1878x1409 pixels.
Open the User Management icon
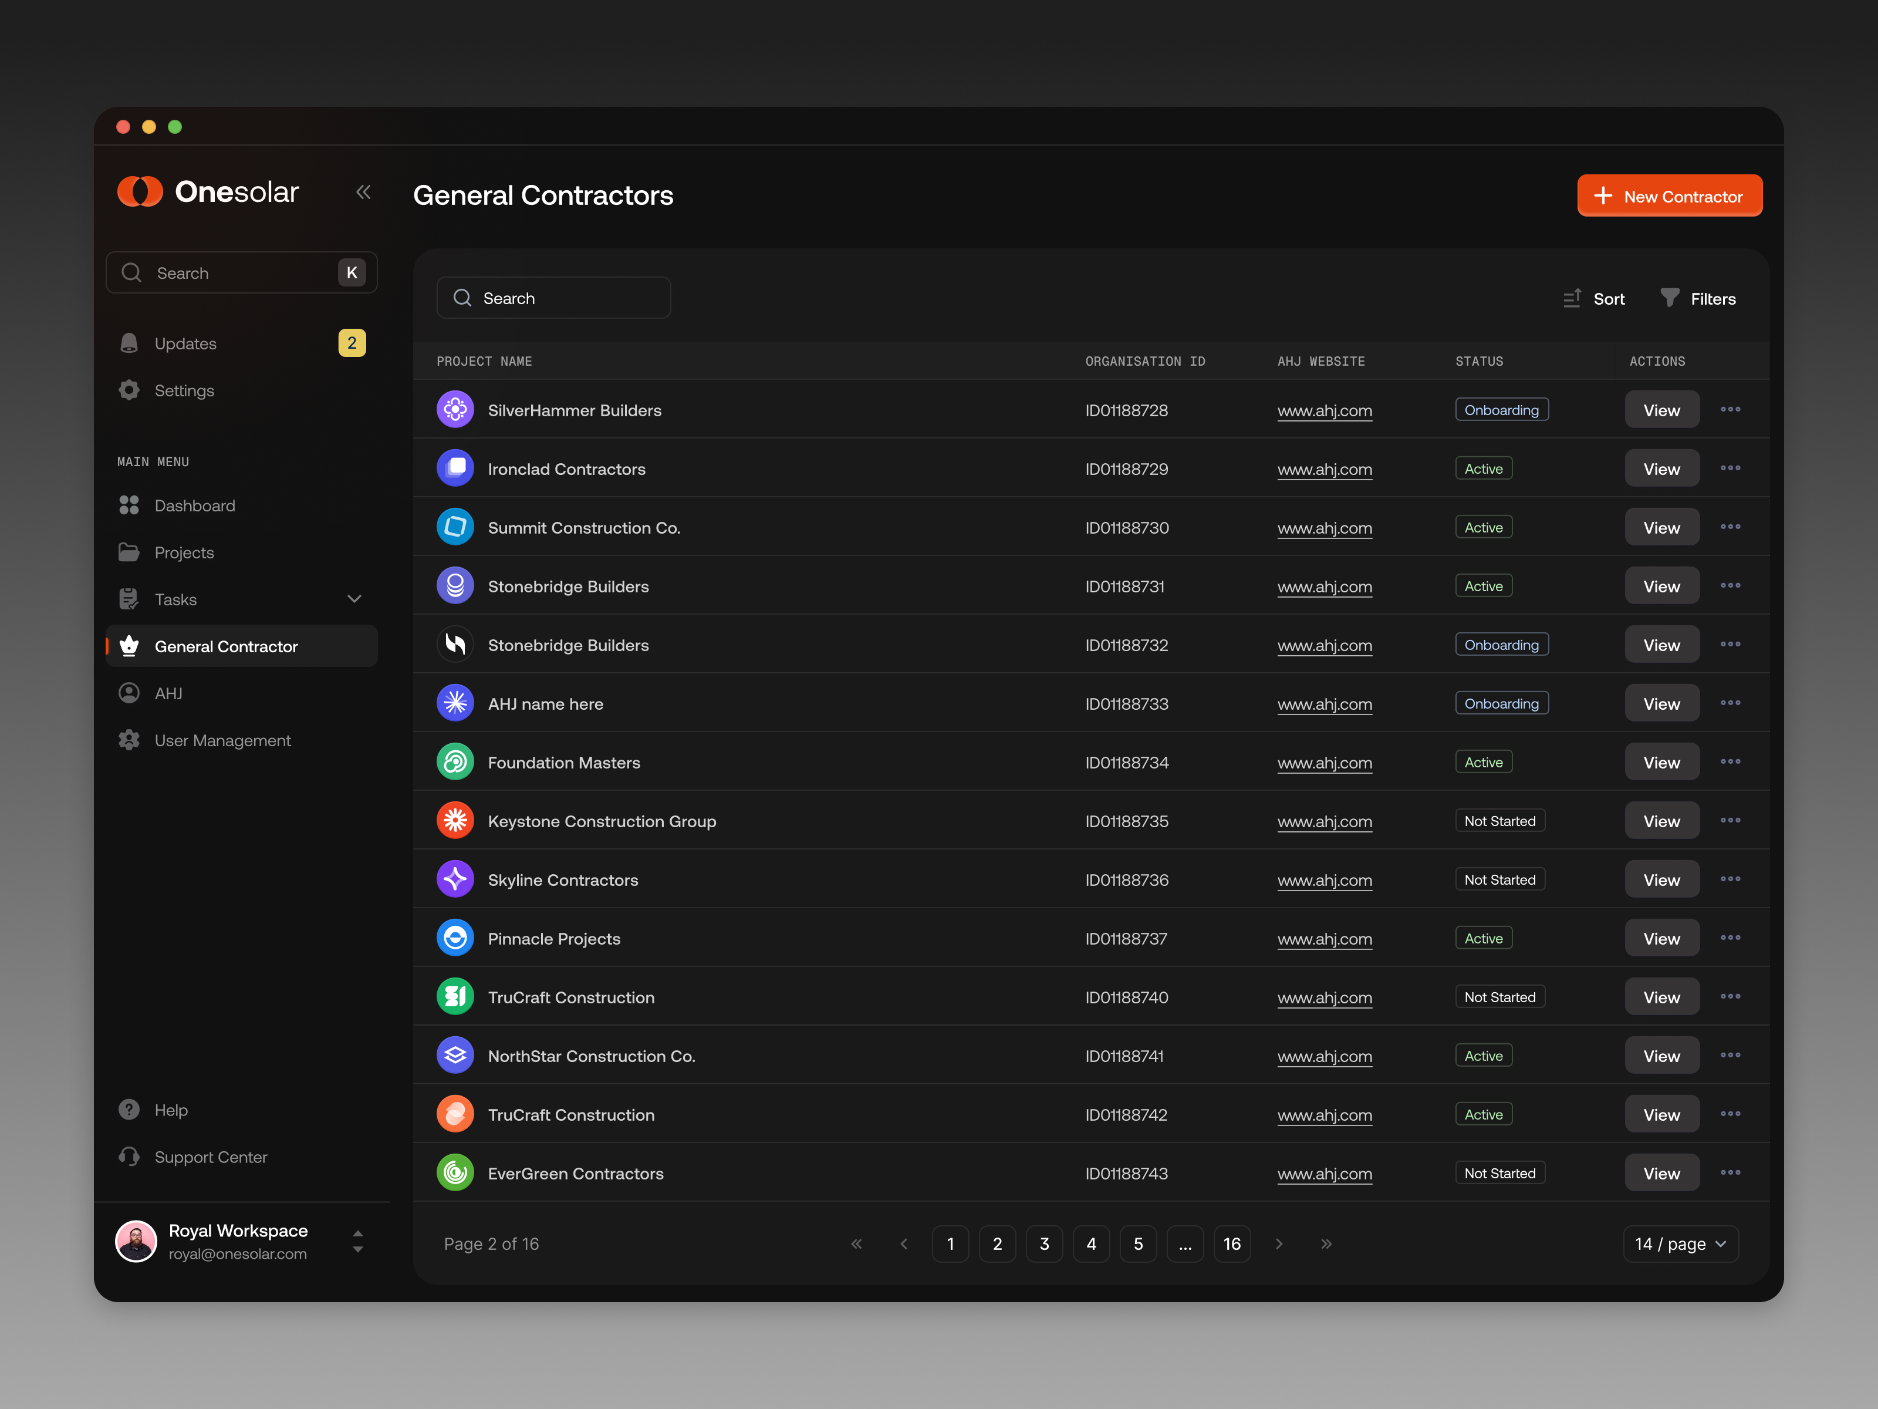click(x=129, y=740)
